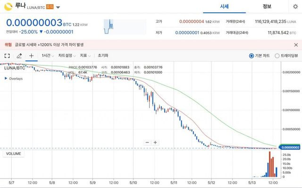Open the market selector dropdown arrow

point(58,8)
